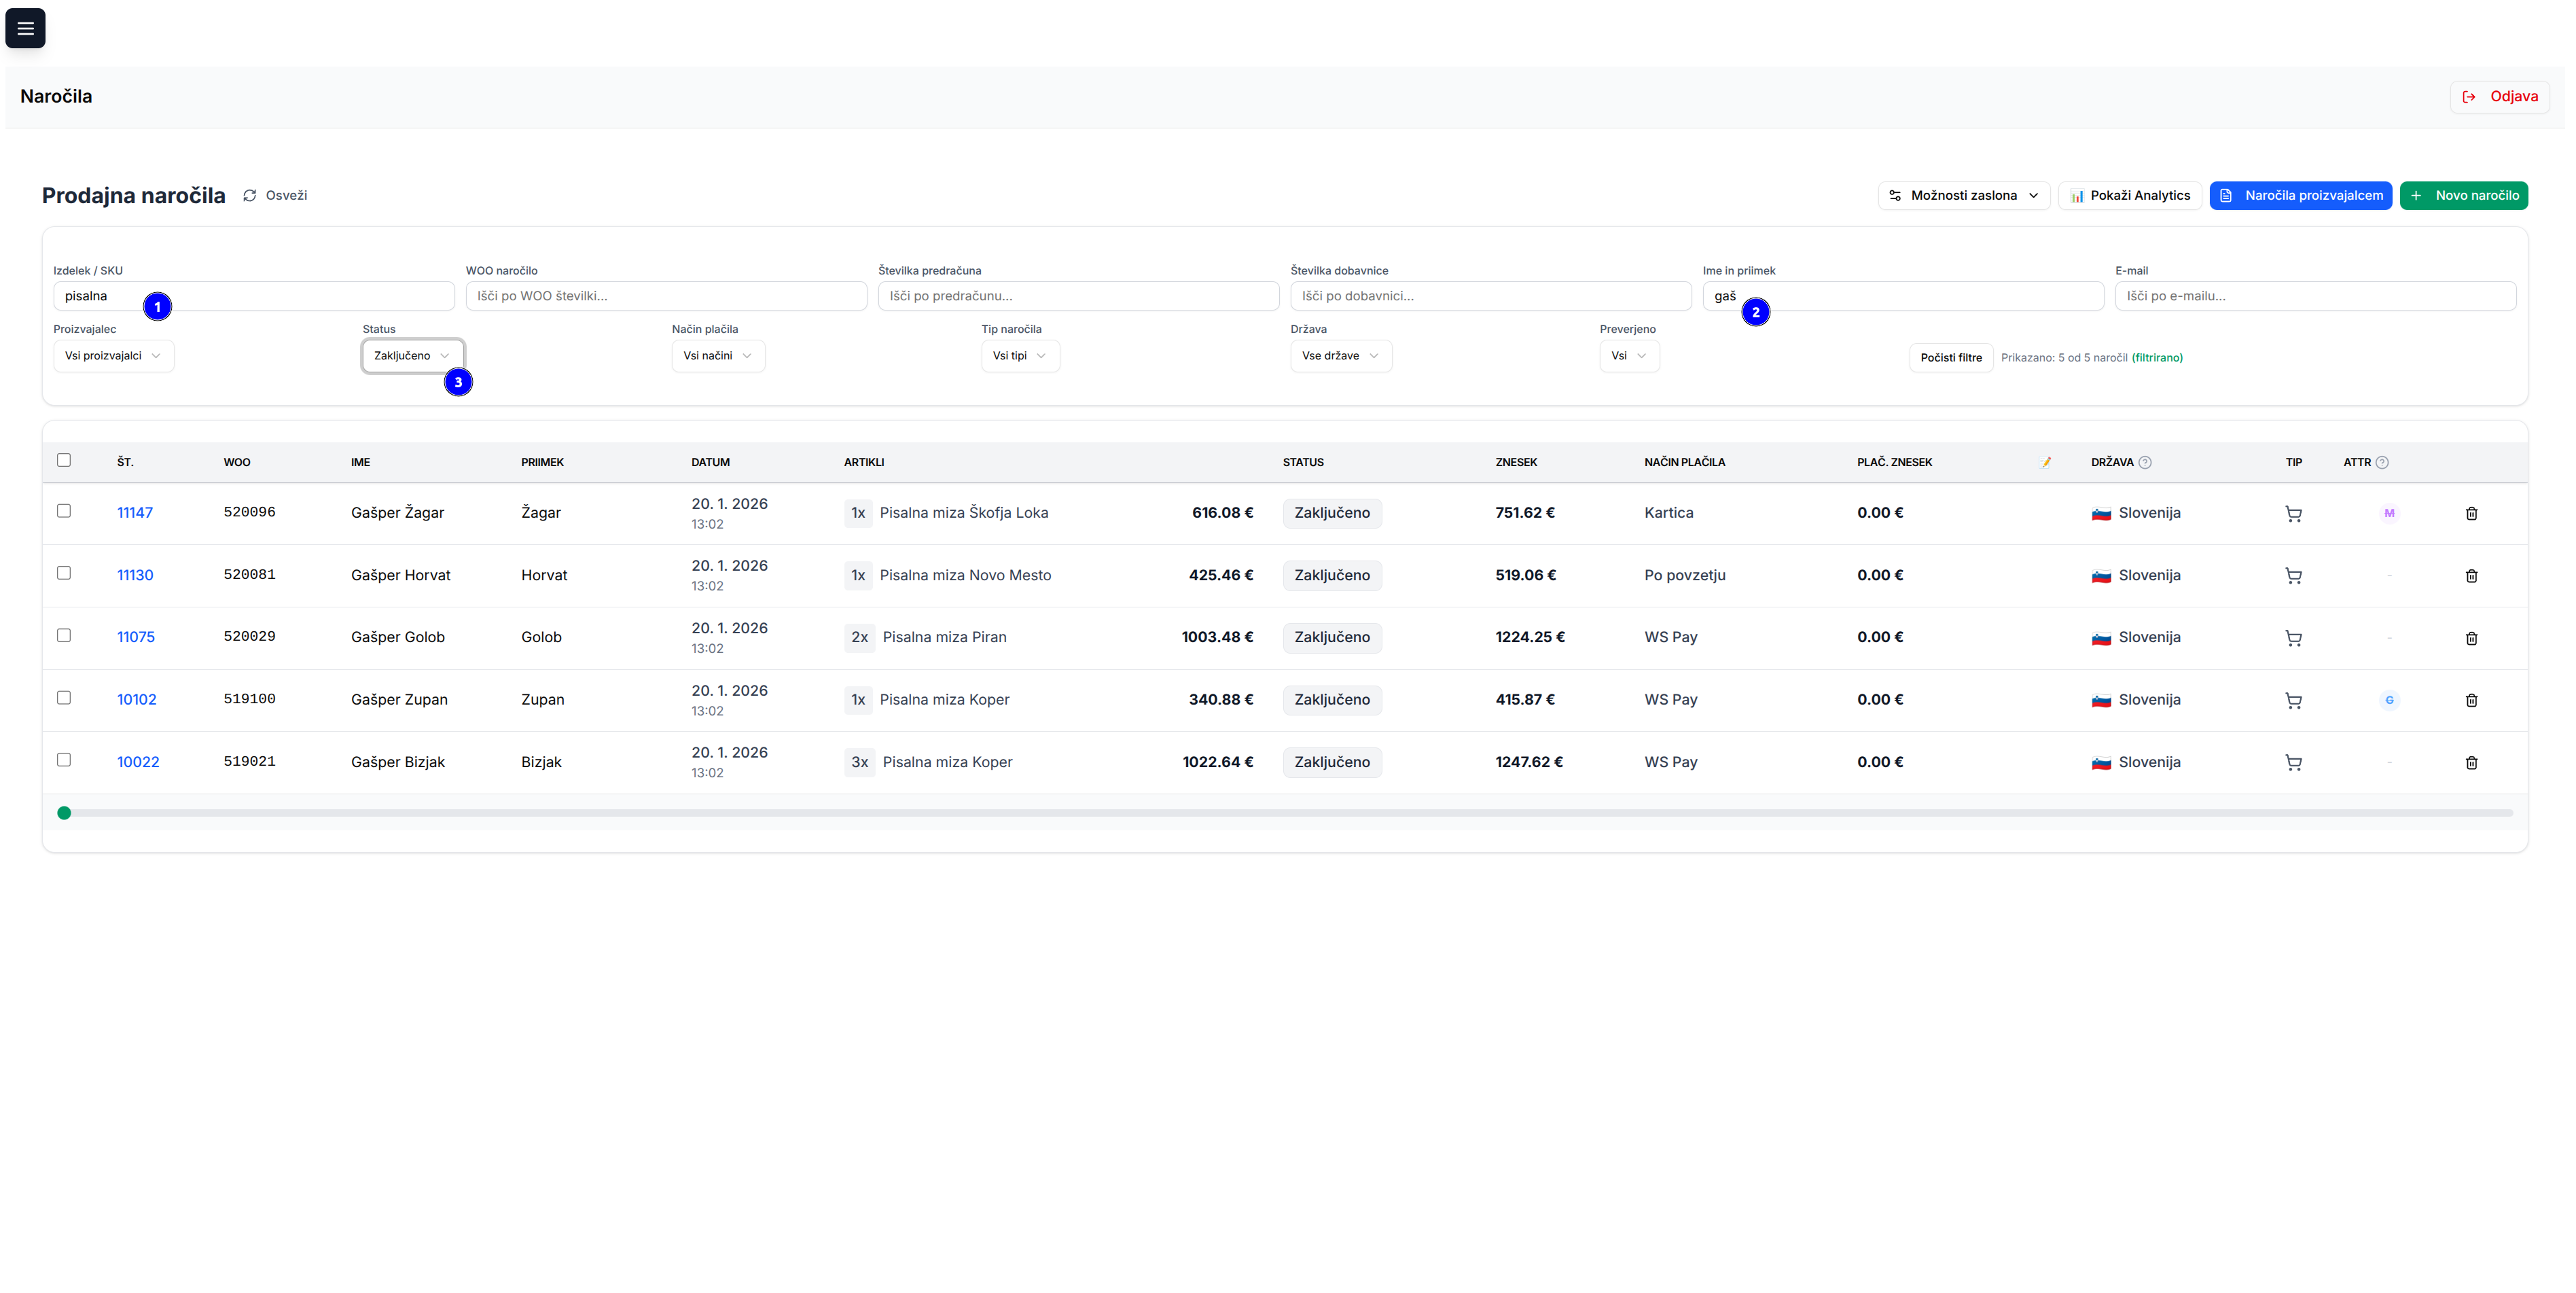Click trash icon for order 10022

click(2471, 763)
